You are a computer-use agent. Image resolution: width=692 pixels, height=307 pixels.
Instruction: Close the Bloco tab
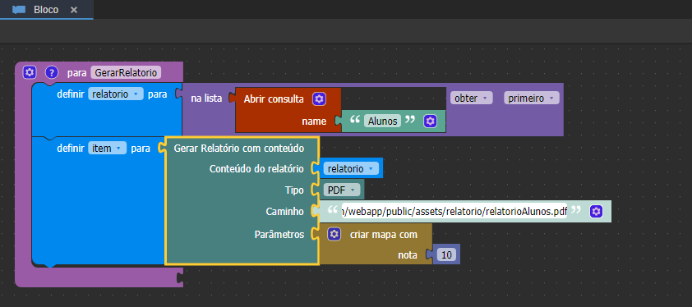[x=74, y=10]
